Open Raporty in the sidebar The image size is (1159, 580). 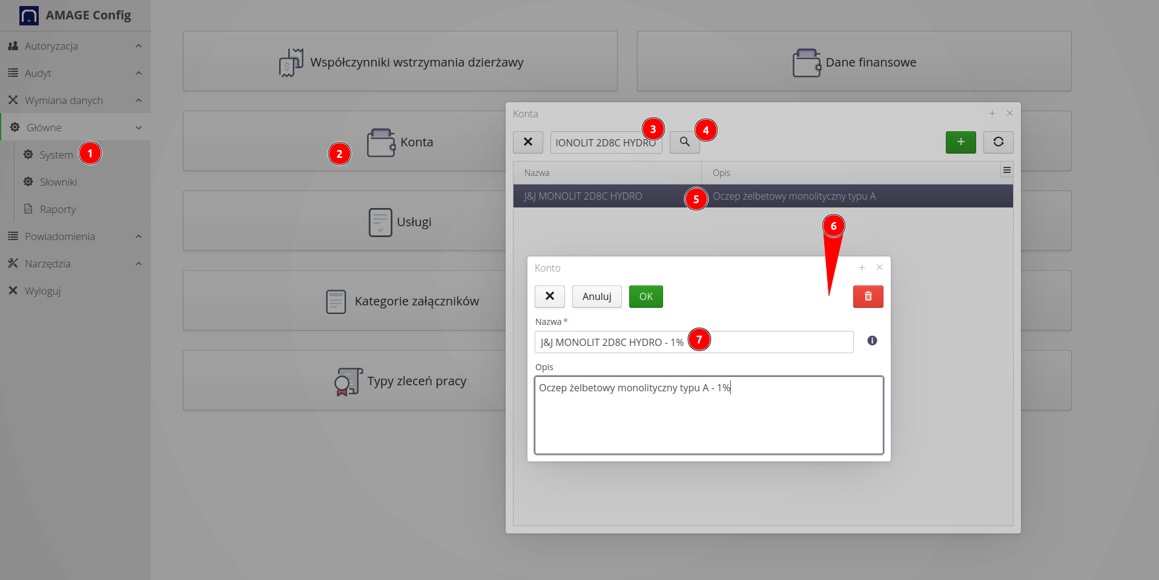pos(58,209)
